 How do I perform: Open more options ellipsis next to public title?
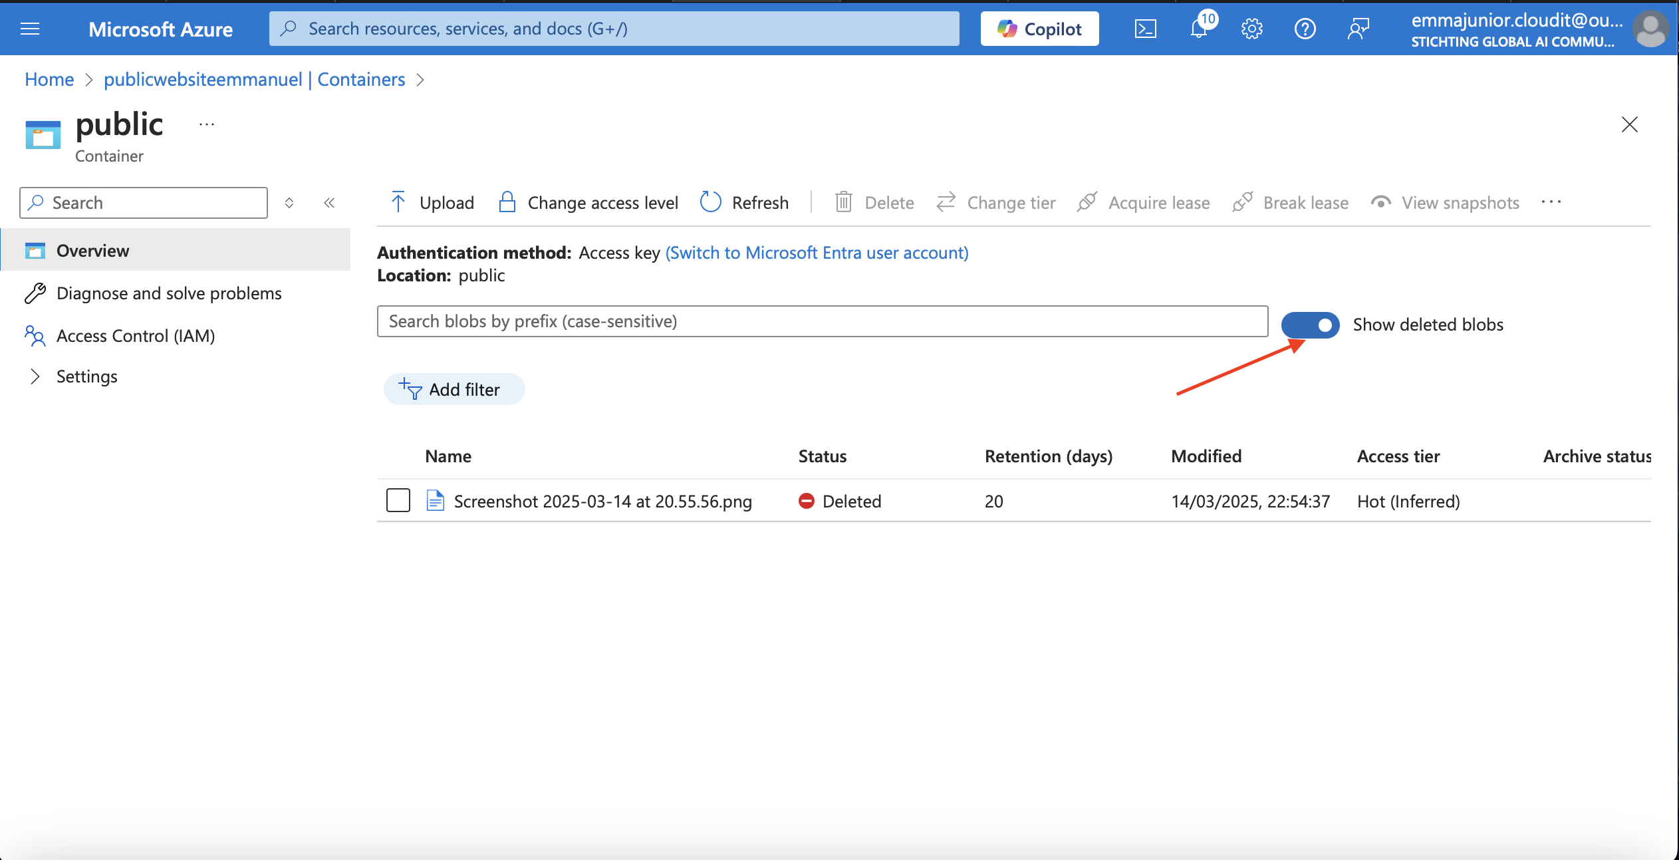tap(207, 124)
